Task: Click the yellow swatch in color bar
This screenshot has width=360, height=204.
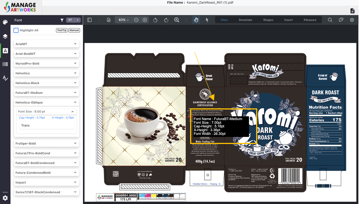Action: pyautogui.click(x=154, y=196)
